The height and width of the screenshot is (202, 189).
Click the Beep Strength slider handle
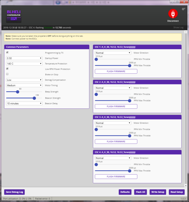[18, 92]
